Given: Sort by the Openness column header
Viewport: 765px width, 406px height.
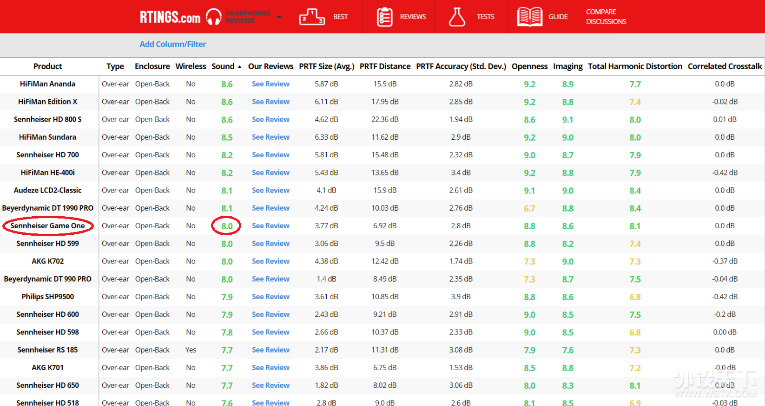Looking at the screenshot, I should [530, 66].
